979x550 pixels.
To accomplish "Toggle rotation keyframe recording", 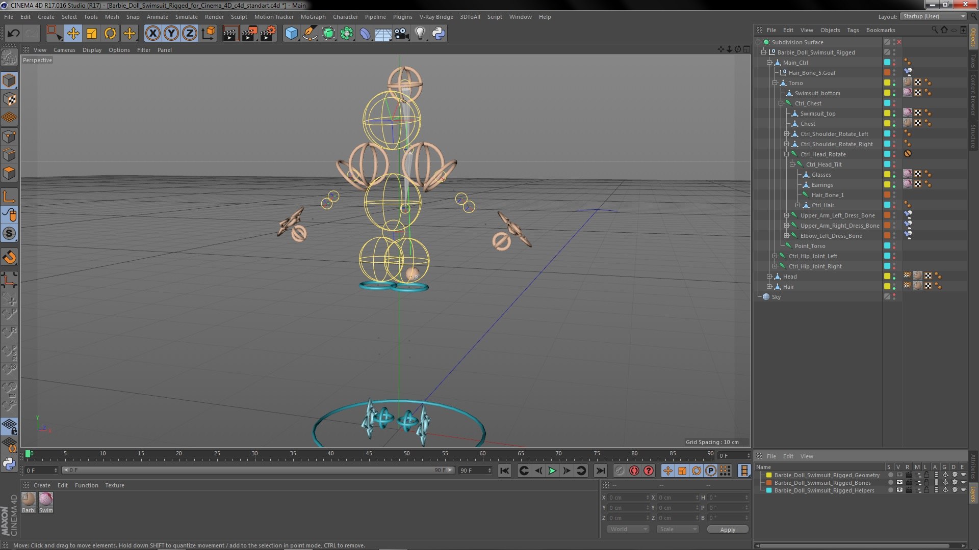I will click(697, 471).
